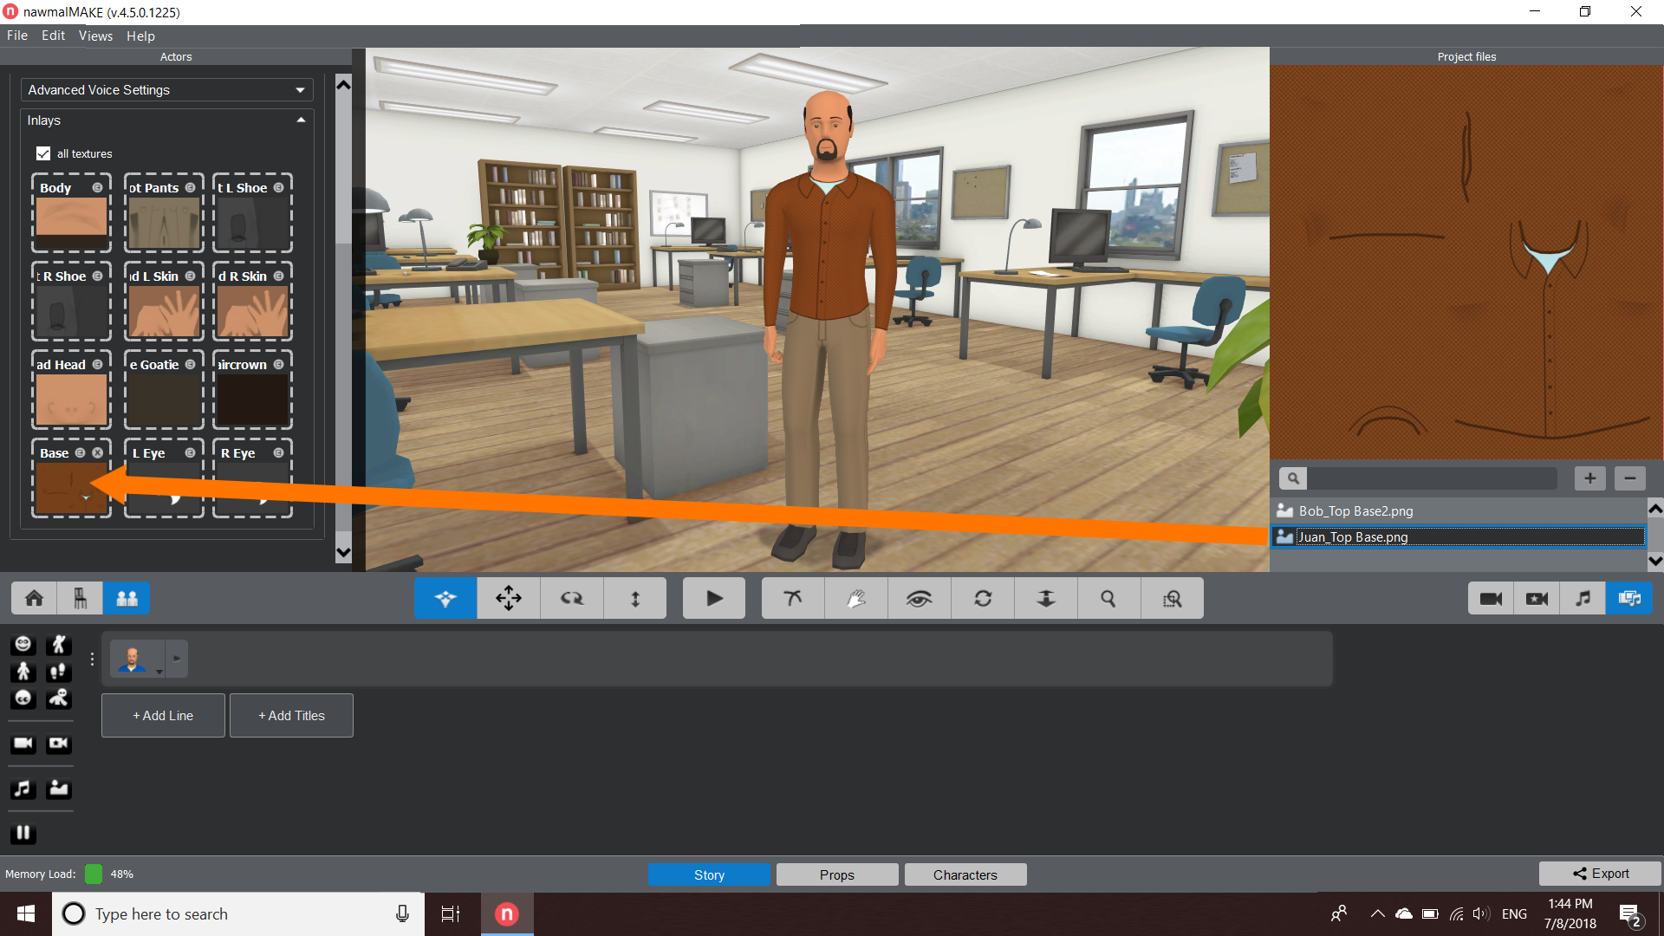Open the File menu
The height and width of the screenshot is (936, 1664).
coord(17,36)
